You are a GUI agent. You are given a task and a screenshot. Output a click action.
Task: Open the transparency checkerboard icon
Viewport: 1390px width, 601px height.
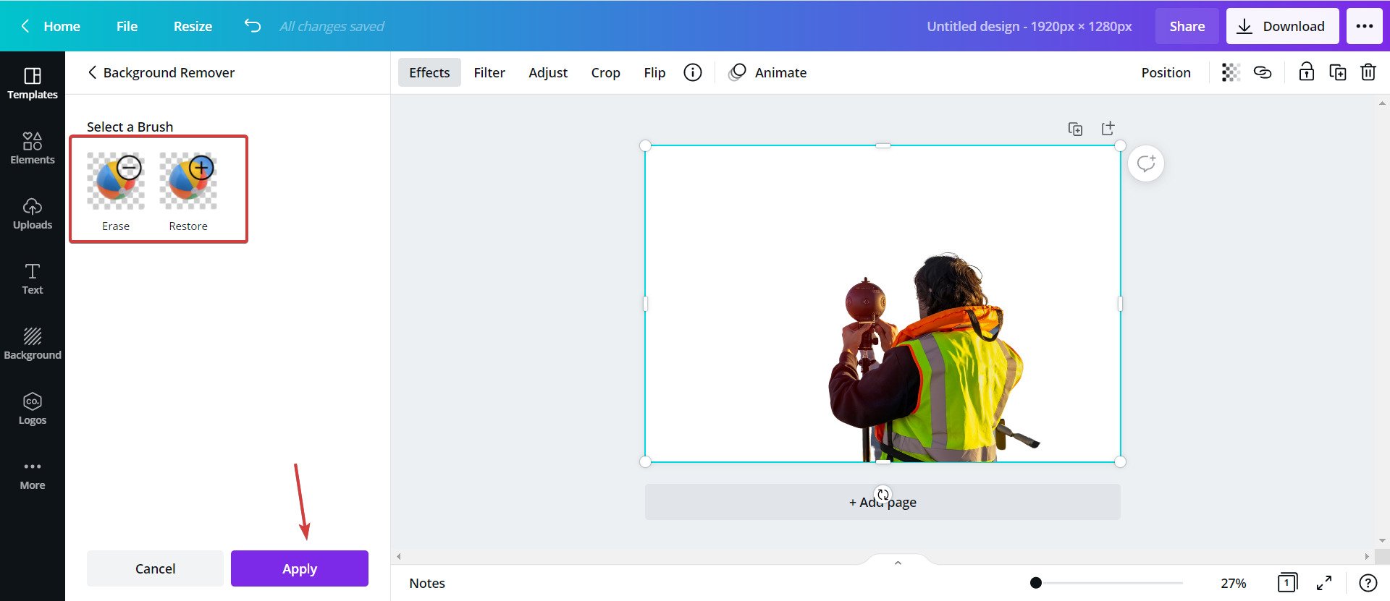1231,72
